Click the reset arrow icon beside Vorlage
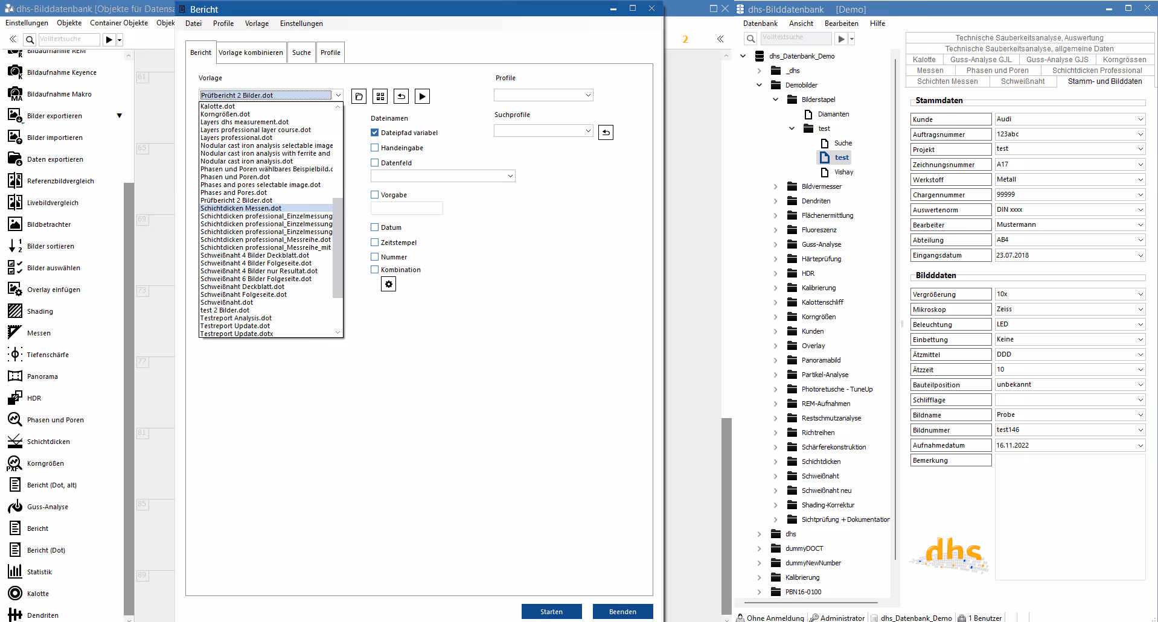The image size is (1158, 622). pos(401,97)
